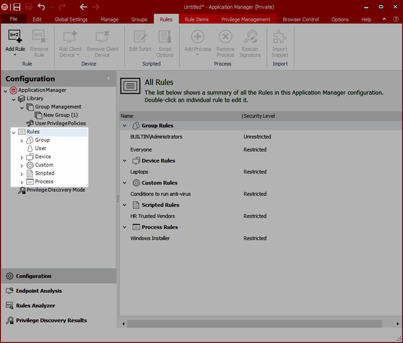Click the Undo arrow icon
Screen dimensions: 403x343
[42, 7]
